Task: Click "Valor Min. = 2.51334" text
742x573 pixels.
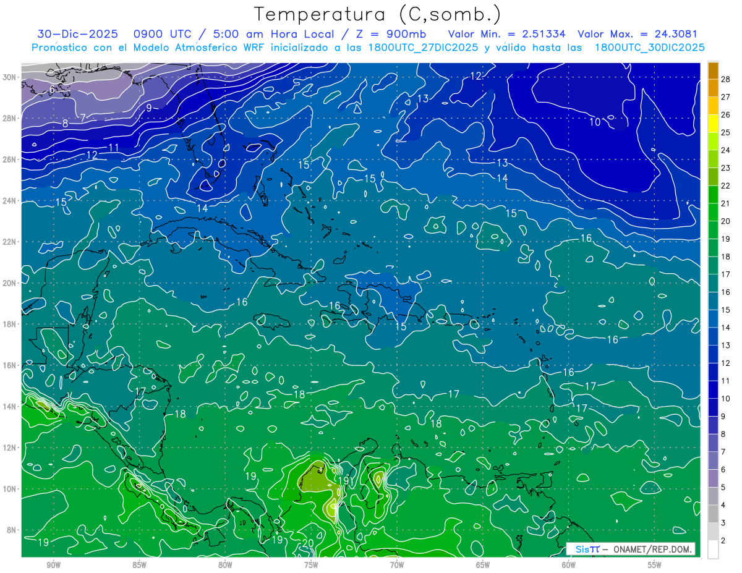Action: click(508, 34)
